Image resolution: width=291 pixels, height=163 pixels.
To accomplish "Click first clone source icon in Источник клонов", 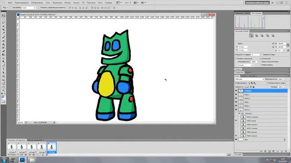I will 251,35.
